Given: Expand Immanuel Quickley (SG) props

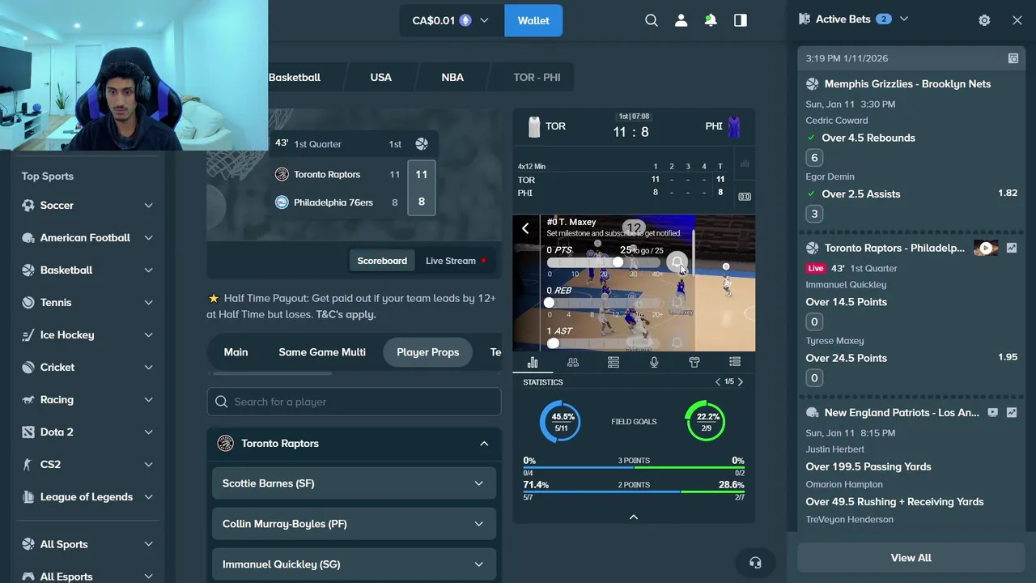Looking at the screenshot, I should point(354,564).
